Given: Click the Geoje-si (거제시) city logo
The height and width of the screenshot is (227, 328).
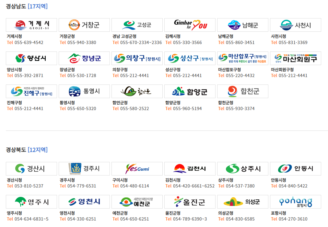Looking at the screenshot, I should point(31,25).
